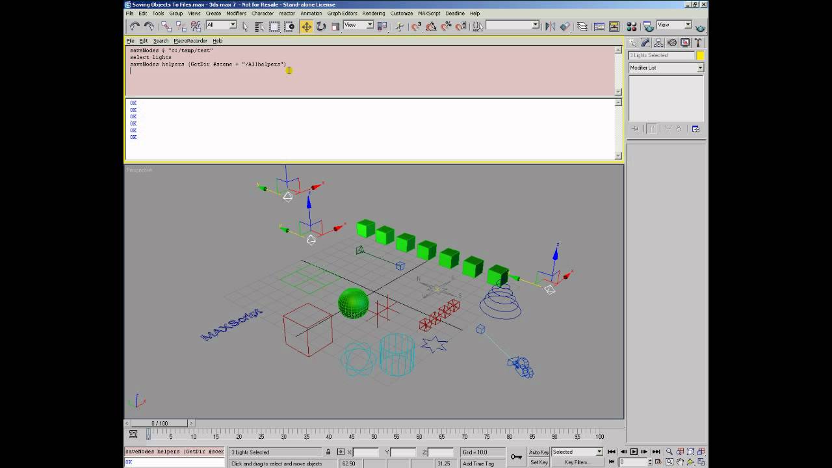
Task: Click the X coordinate input field
Action: [x=366, y=452]
